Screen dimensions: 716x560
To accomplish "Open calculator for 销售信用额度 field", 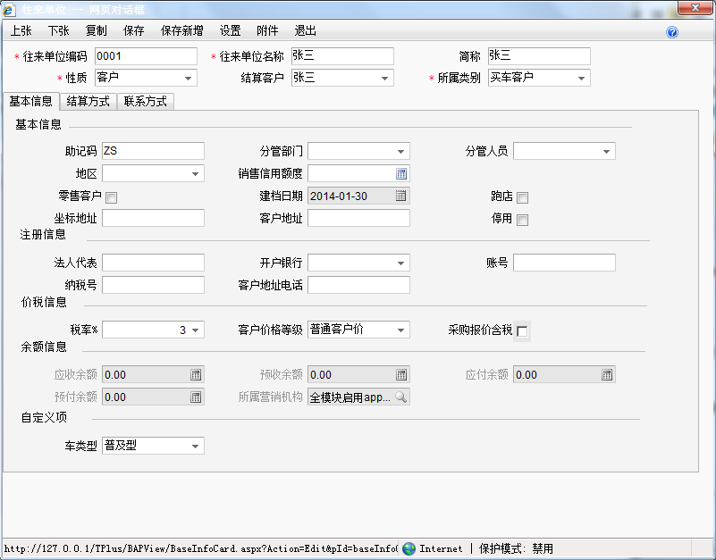I will [x=401, y=173].
